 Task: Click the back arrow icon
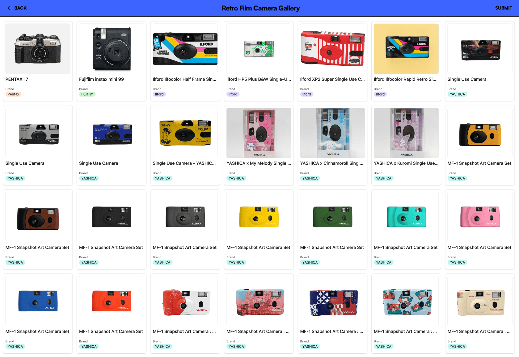10,8
